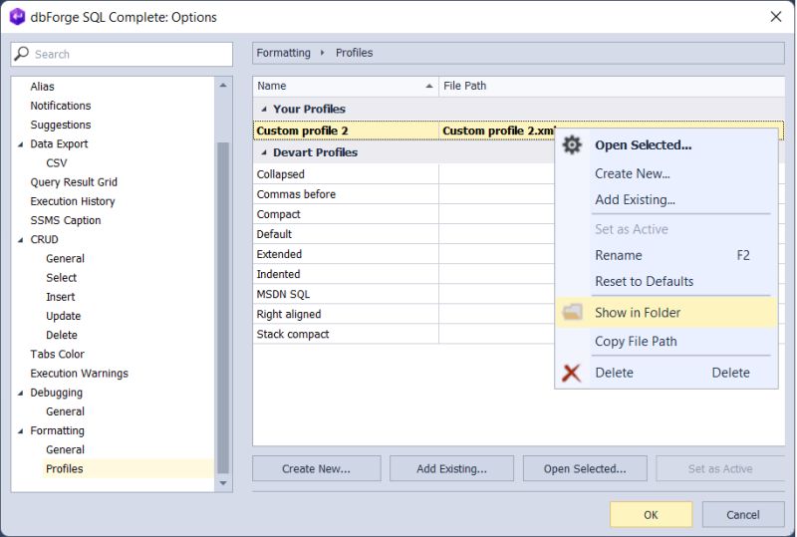Confirm with the OK button
Screen dimensions: 797x537
click(651, 515)
